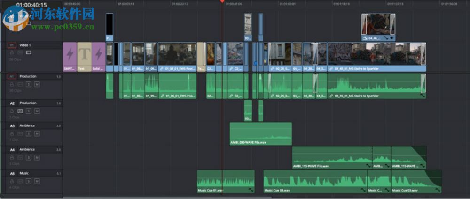Image resolution: width=470 pixels, height=199 pixels.
Task: Select the Music Cue 01.wav clip
Action: point(226,181)
